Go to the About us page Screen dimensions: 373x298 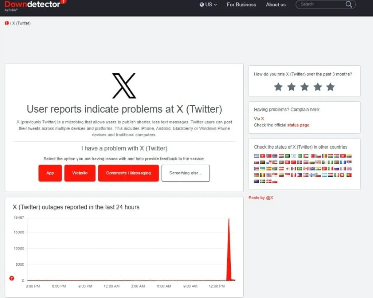pyautogui.click(x=276, y=5)
